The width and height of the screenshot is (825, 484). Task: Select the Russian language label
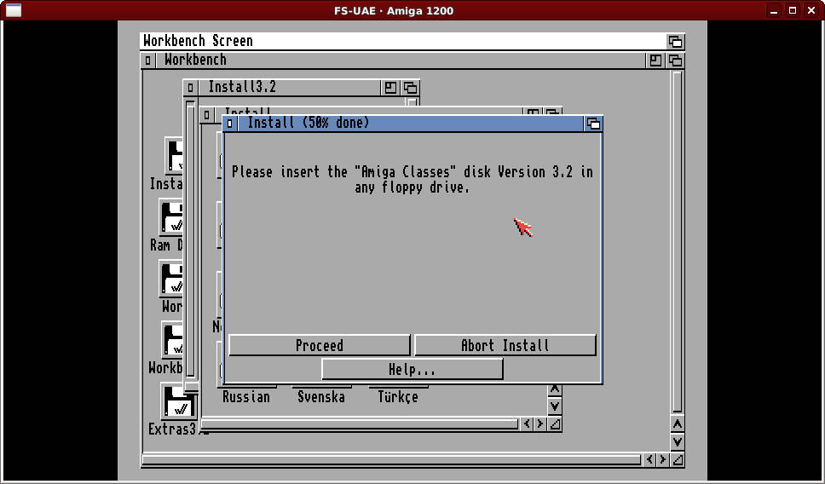point(246,397)
